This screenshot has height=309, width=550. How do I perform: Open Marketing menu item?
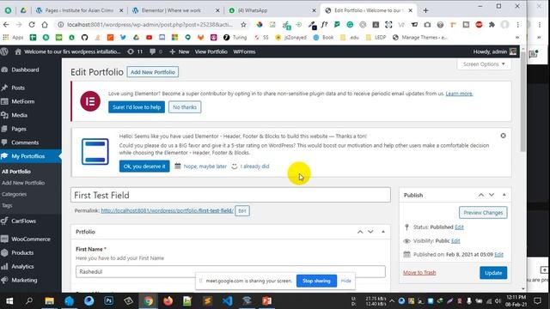[x=24, y=281]
